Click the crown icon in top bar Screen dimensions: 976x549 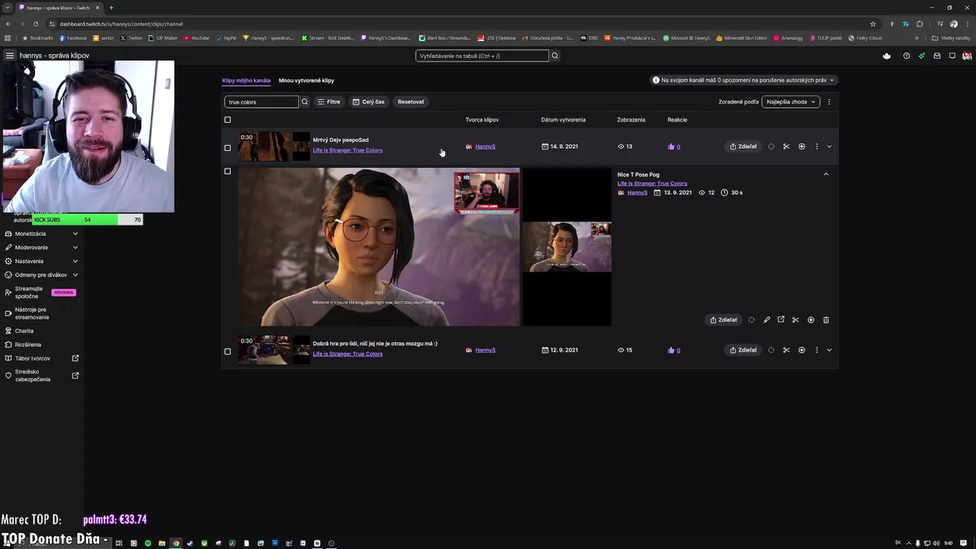(x=887, y=56)
